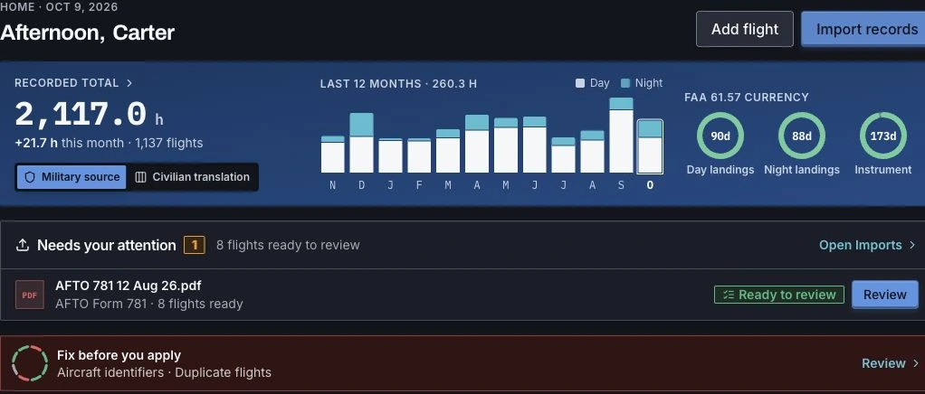
Task: Select the highlighted October bar
Action: pyautogui.click(x=650, y=146)
